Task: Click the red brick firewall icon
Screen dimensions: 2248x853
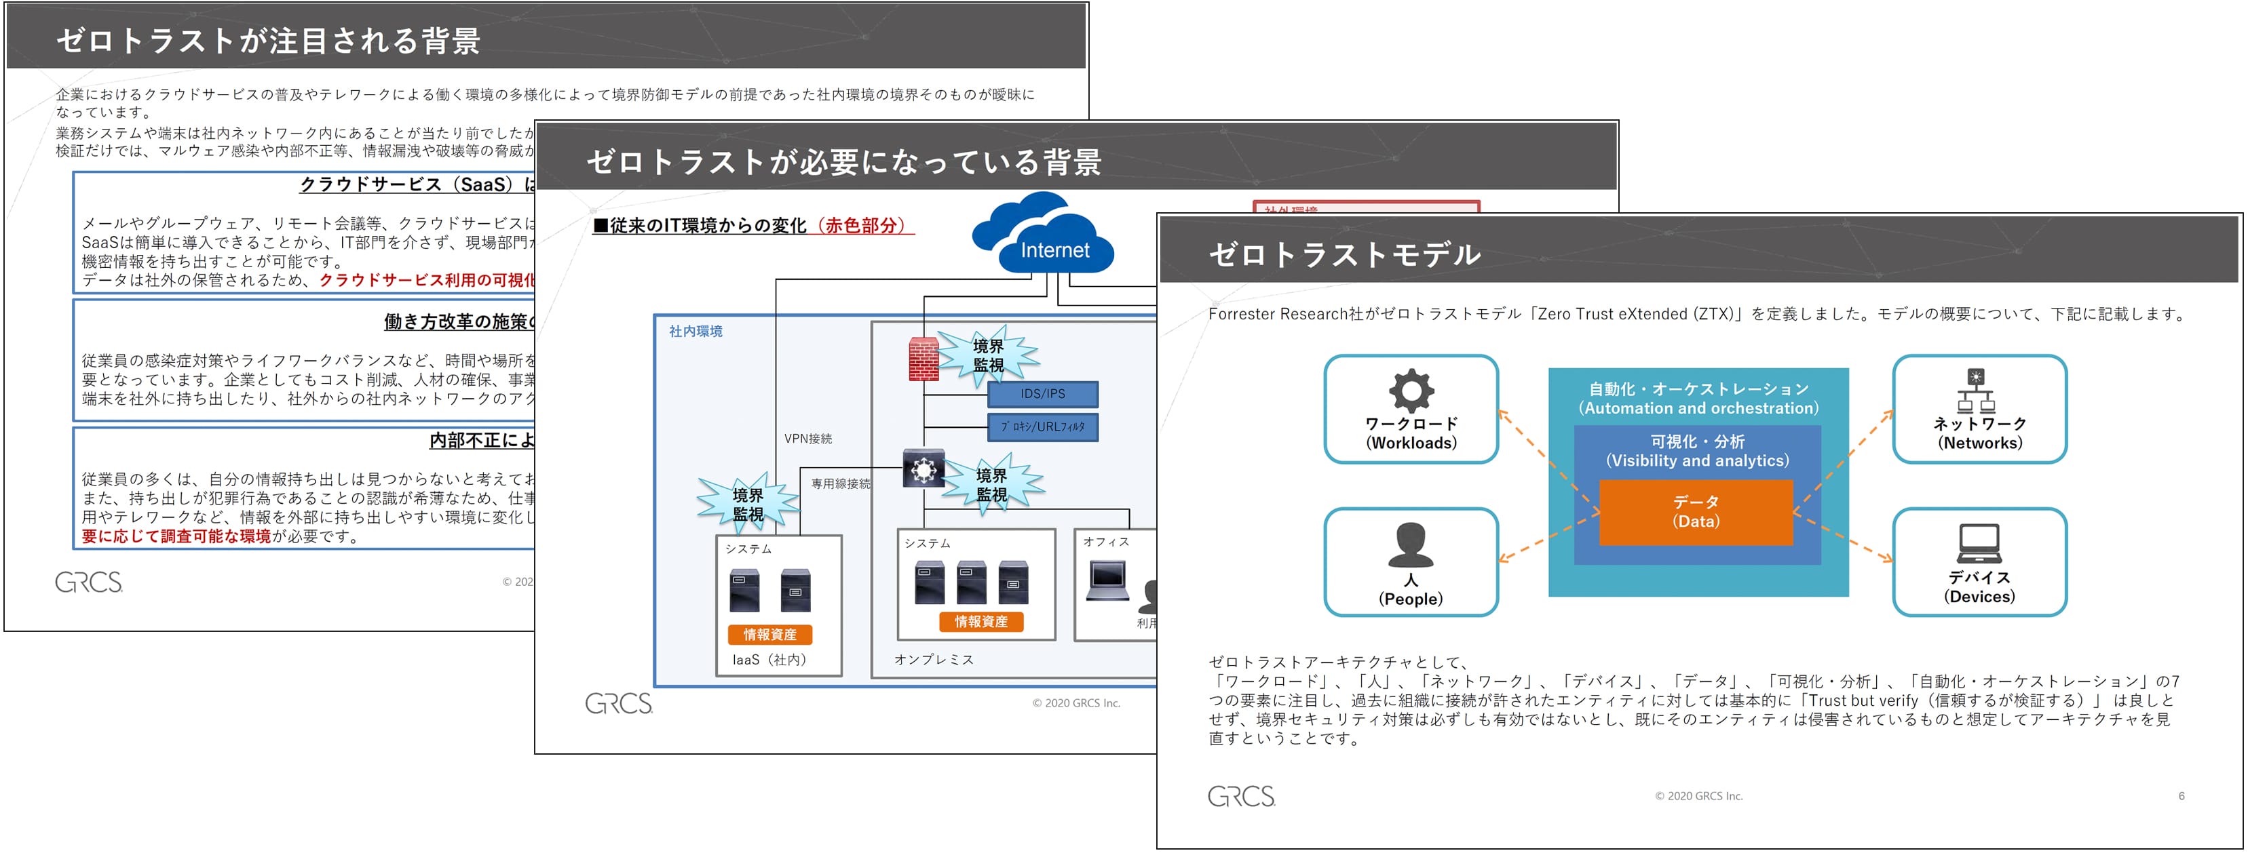Action: pyautogui.click(x=923, y=359)
